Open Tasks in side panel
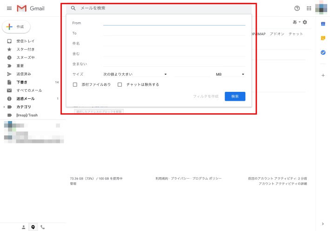Screen dimensions: 330x231 pyautogui.click(x=323, y=52)
